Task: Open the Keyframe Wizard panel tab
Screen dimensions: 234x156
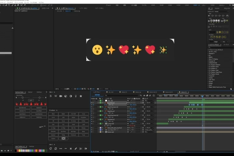Action: point(19,92)
